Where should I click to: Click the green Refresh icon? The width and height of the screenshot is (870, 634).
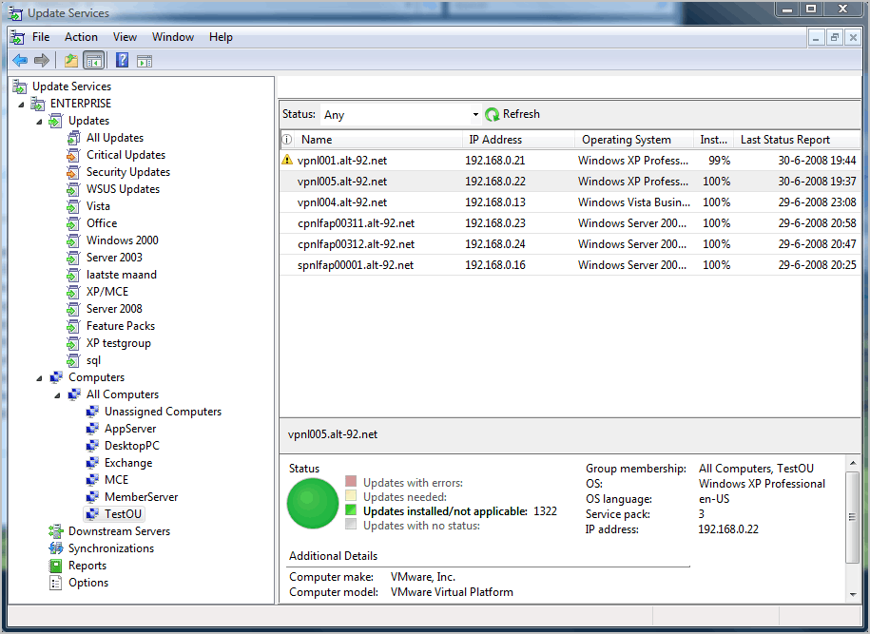coord(493,114)
